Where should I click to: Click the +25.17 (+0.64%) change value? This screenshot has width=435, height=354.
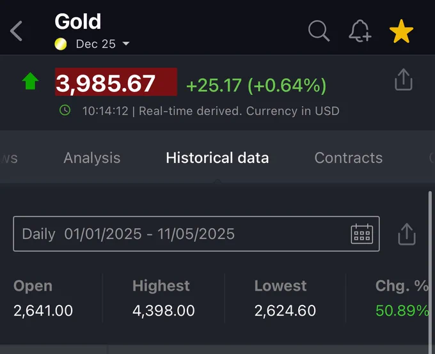point(256,85)
